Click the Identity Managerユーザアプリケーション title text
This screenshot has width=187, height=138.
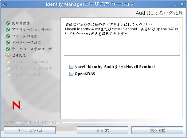click(x=90, y=4)
